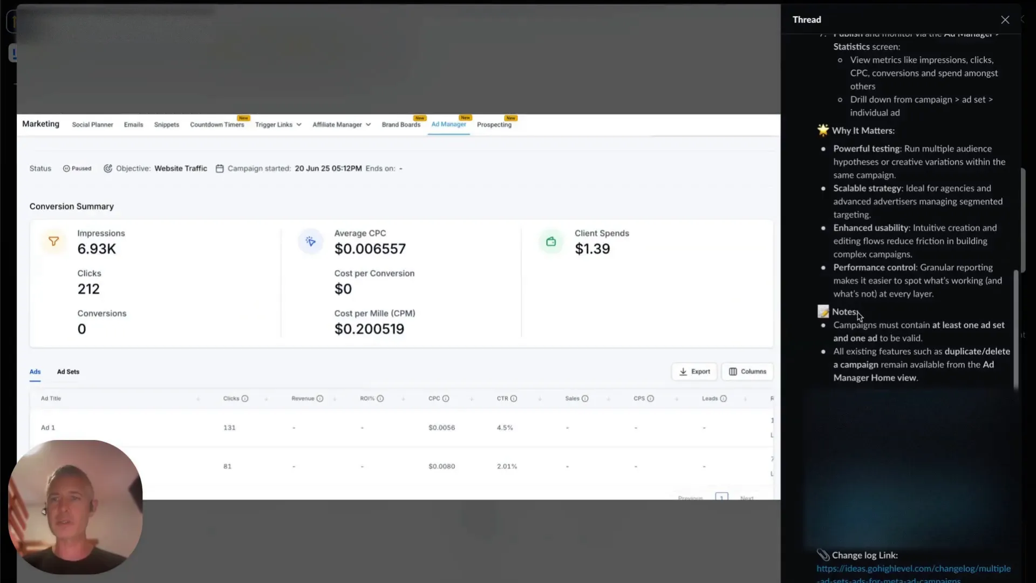The image size is (1036, 583).
Task: Open the changelog link in Thread
Action: click(914, 574)
